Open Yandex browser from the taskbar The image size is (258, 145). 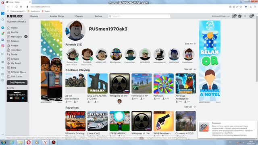45,142
